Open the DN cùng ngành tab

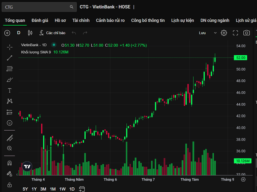215,21
